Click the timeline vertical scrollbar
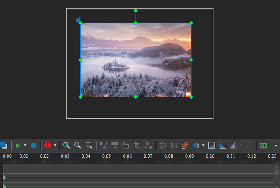 (277, 172)
